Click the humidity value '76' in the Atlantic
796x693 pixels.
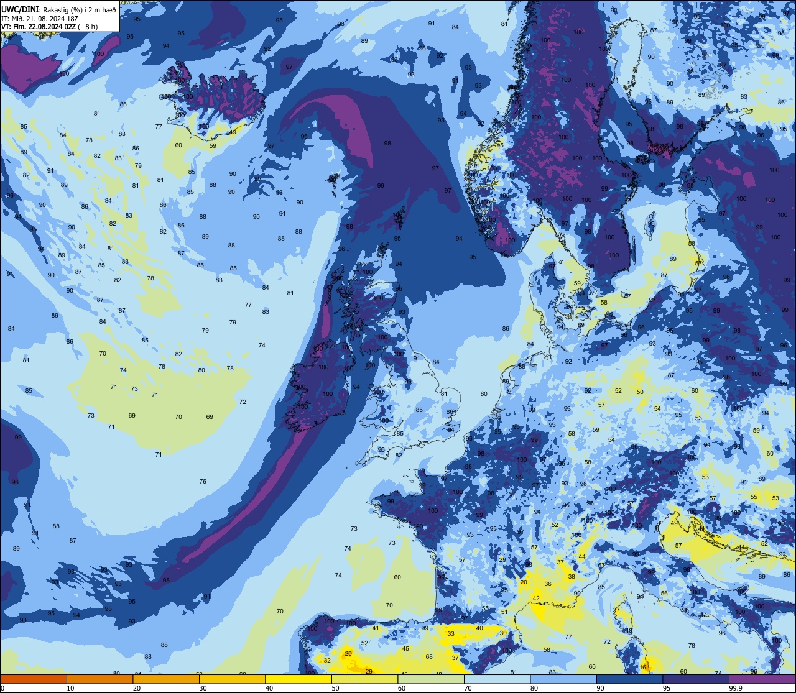coord(203,482)
